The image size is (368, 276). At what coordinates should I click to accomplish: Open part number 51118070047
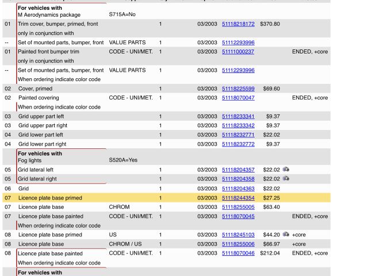tap(238, 98)
